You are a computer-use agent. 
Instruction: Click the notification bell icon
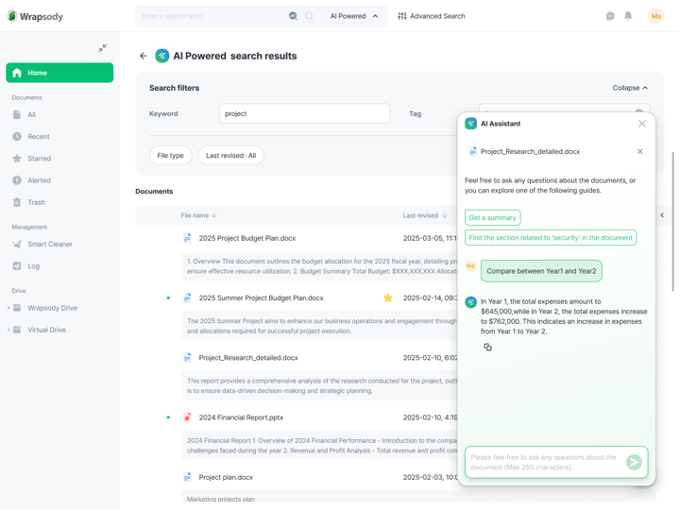click(x=628, y=16)
